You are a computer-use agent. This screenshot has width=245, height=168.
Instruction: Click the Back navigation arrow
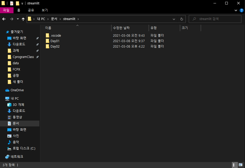4,19
